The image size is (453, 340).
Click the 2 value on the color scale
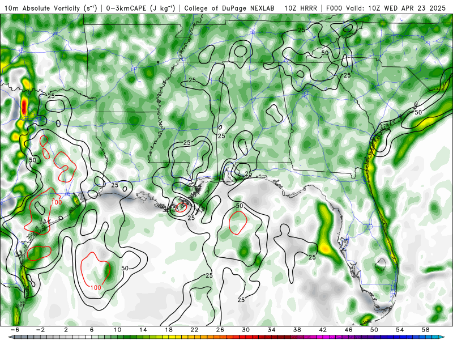[66, 330]
